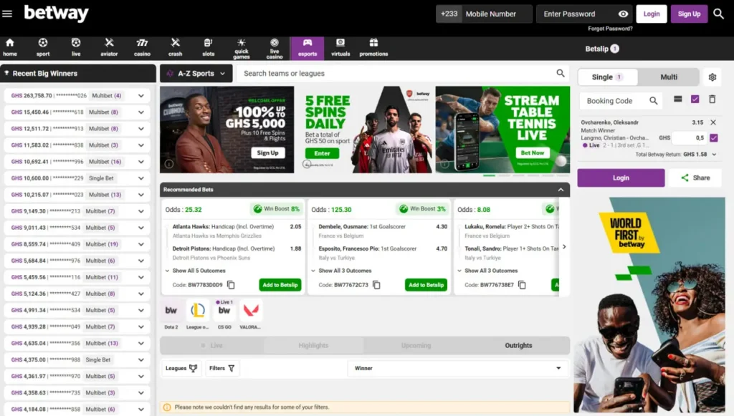Expand the GHS 263,758.70 winner row
The width and height of the screenshot is (734, 416).
(x=141, y=96)
